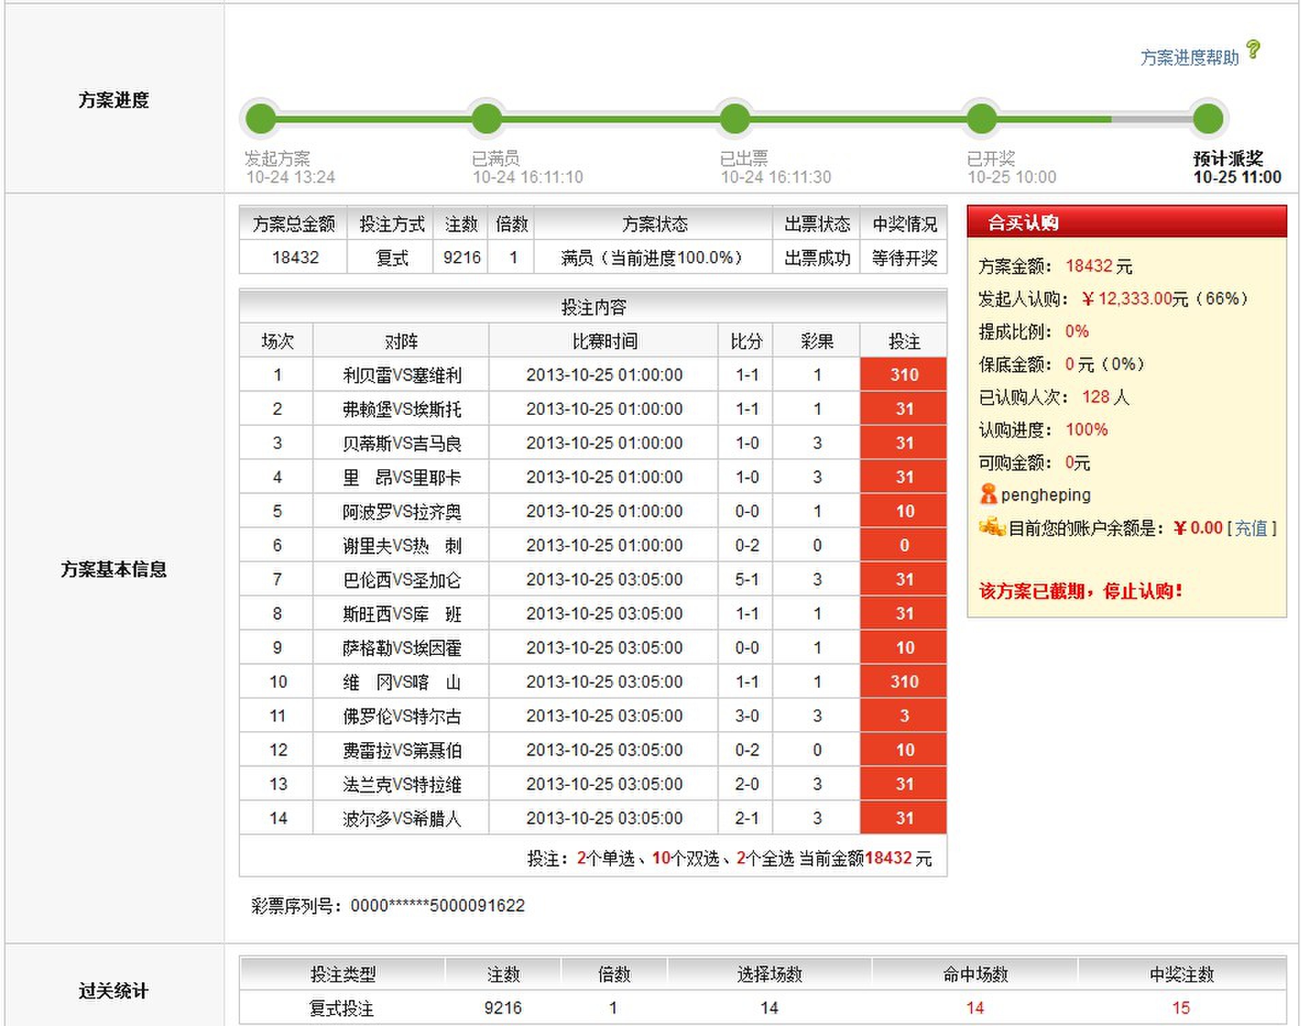Open the 方案进度帮助 help link
1301x1026 pixels.
coord(1189,58)
